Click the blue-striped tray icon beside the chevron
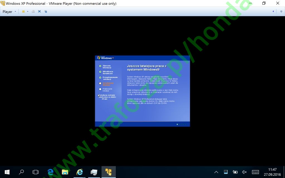Screen dimensions: 285x178 (x=226, y=172)
